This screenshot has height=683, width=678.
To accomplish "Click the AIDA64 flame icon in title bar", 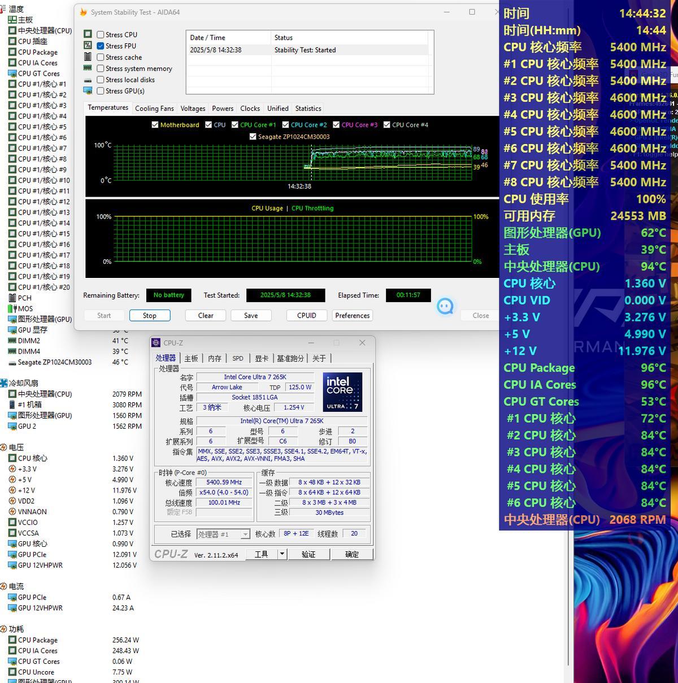I will coord(84,12).
